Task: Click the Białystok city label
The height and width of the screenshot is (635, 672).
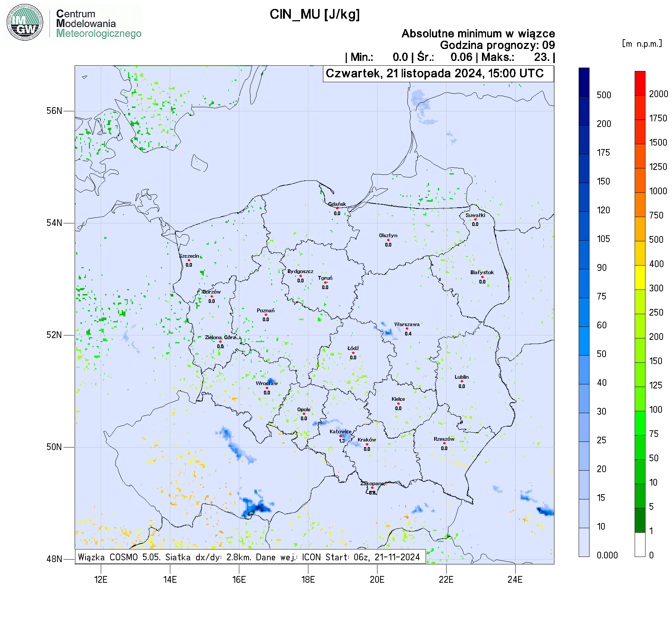Action: coord(482,272)
